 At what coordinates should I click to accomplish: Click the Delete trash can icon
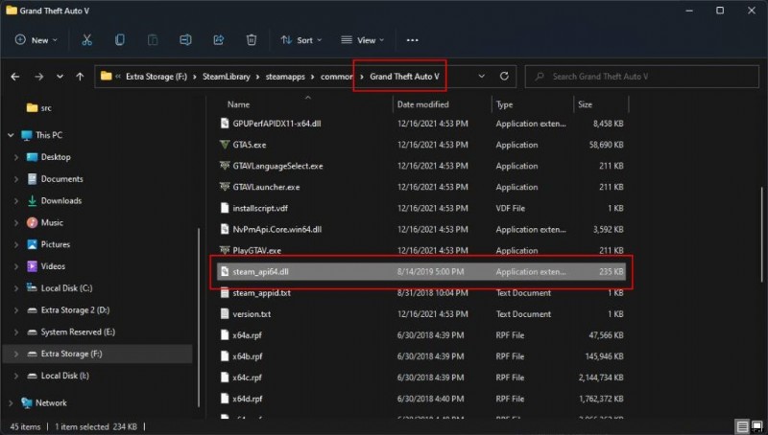252,40
